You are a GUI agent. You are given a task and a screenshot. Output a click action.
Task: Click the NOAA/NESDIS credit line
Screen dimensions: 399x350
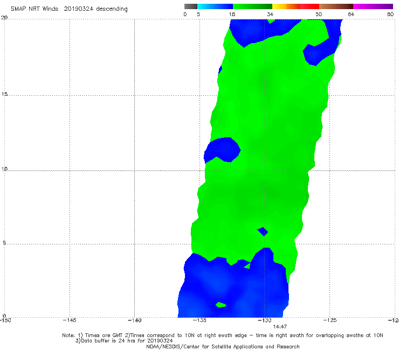pyautogui.click(x=223, y=347)
